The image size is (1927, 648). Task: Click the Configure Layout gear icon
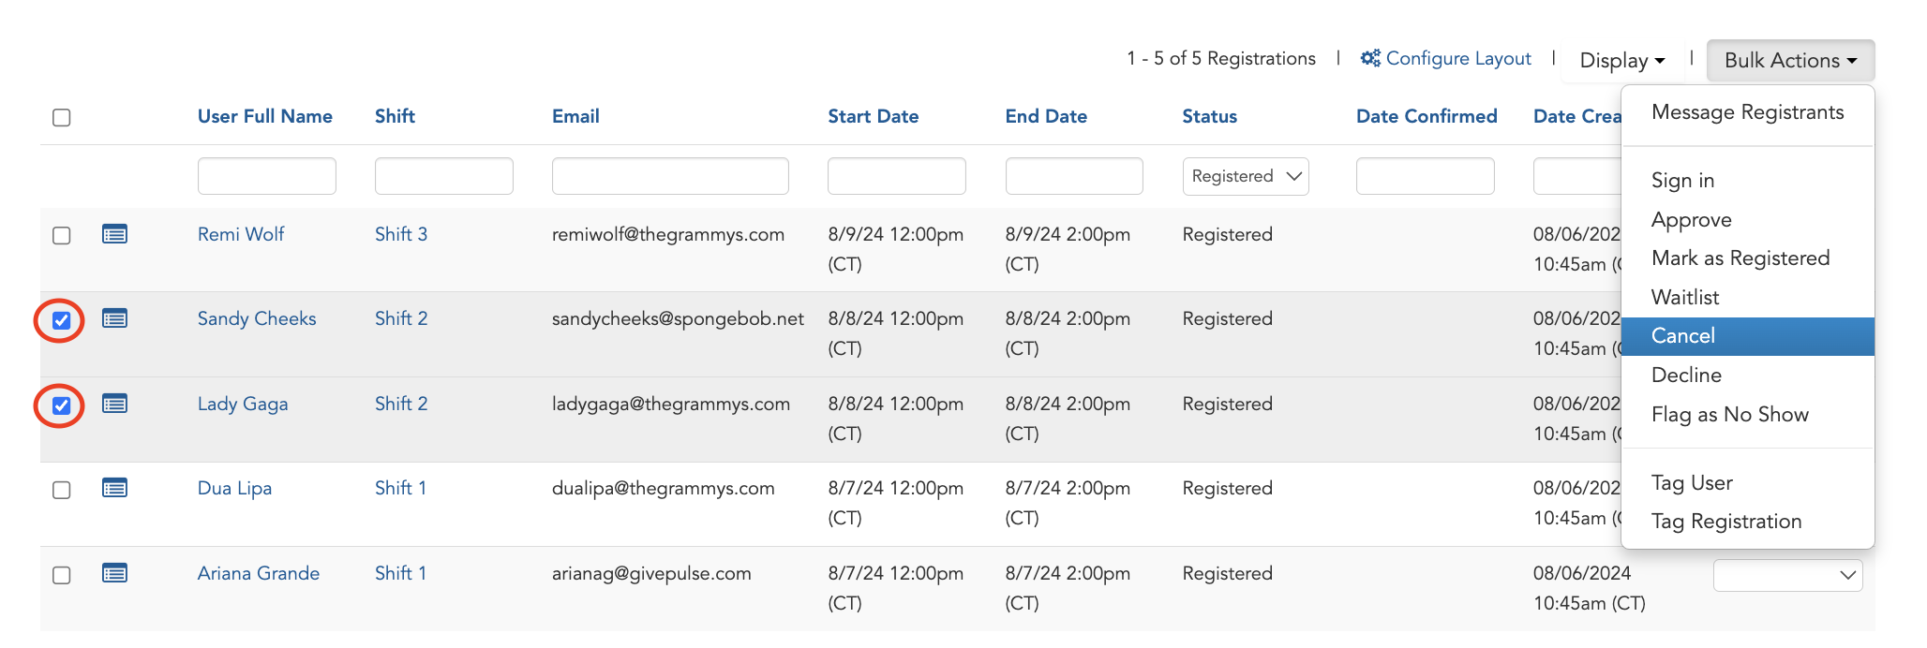pyautogui.click(x=1370, y=58)
